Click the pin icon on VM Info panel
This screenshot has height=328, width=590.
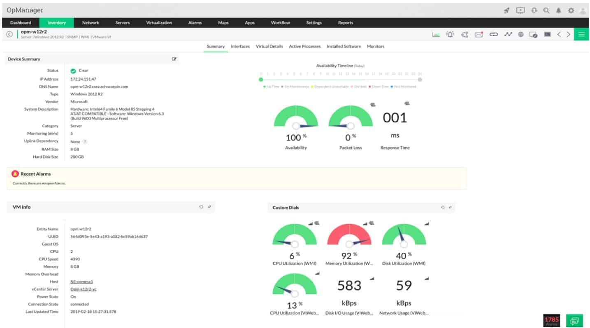[x=209, y=207]
